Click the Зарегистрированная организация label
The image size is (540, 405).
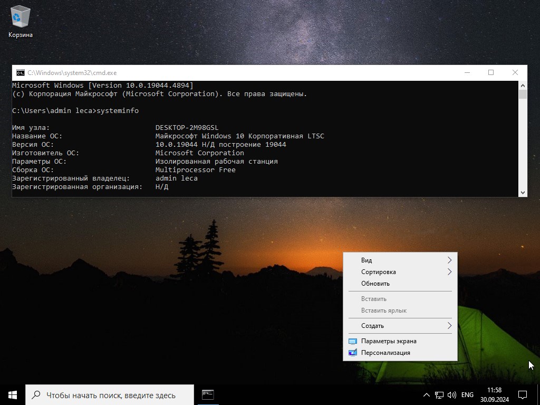coord(77,186)
